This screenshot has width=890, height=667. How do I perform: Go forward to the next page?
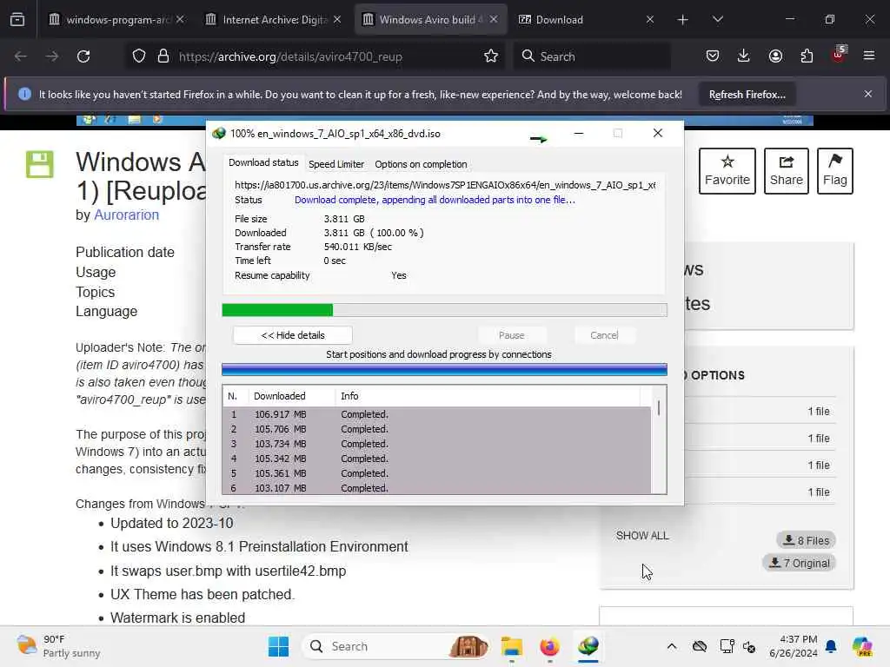pyautogui.click(x=52, y=56)
